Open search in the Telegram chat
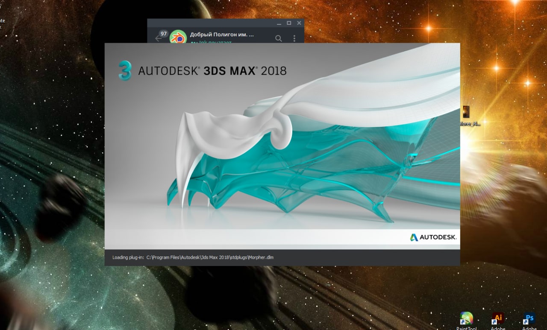This screenshot has width=547, height=330. coord(278,38)
